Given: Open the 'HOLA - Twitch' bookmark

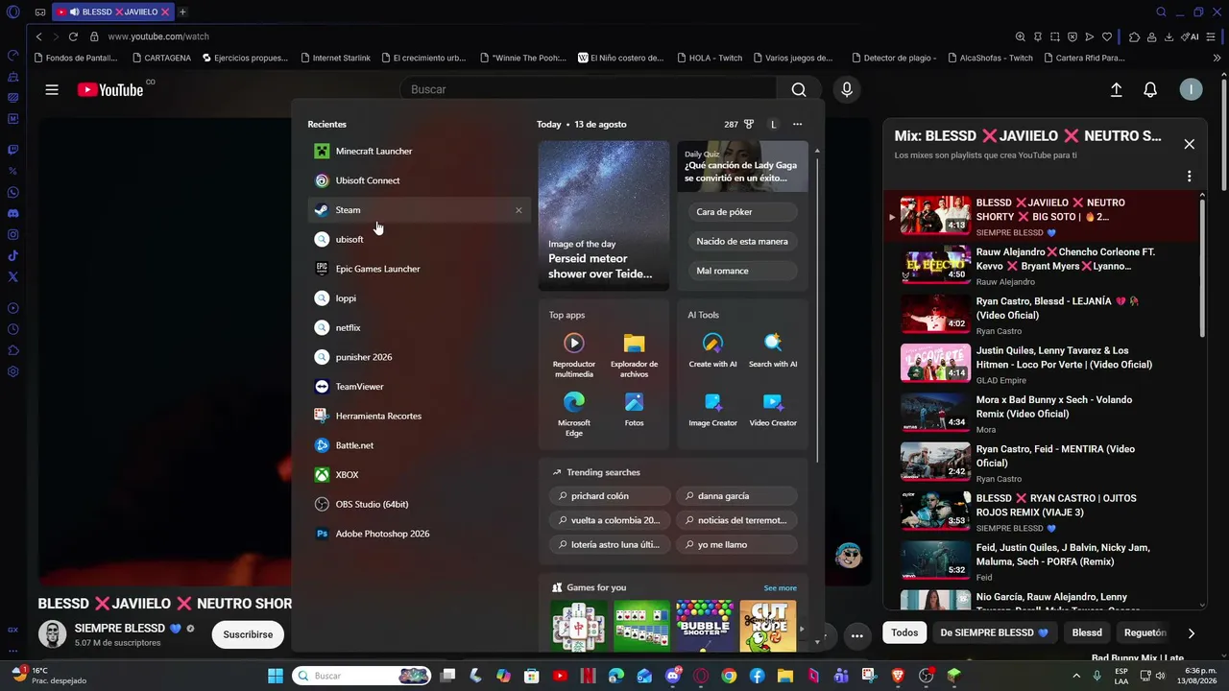Looking at the screenshot, I should 709,58.
